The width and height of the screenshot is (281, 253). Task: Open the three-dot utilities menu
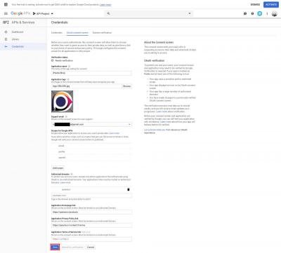coord(267,13)
